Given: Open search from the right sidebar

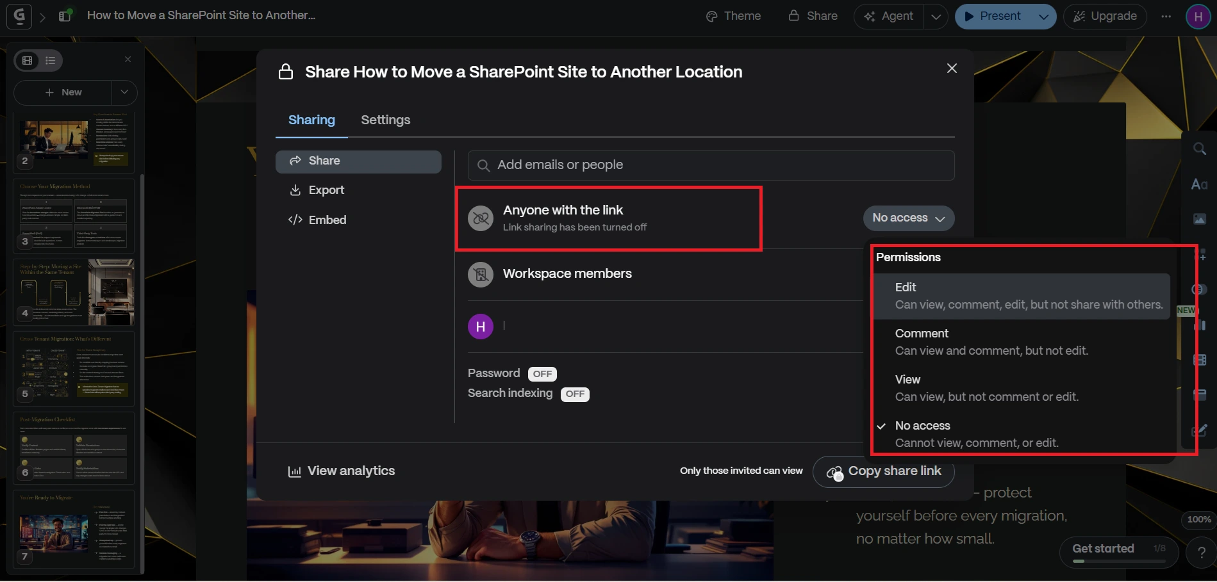Looking at the screenshot, I should 1200,149.
